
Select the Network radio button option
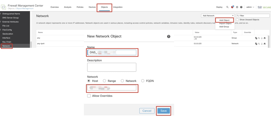122,81
